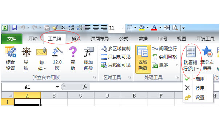Click the select all corner button
The image size is (220, 136).
click(8, 95)
